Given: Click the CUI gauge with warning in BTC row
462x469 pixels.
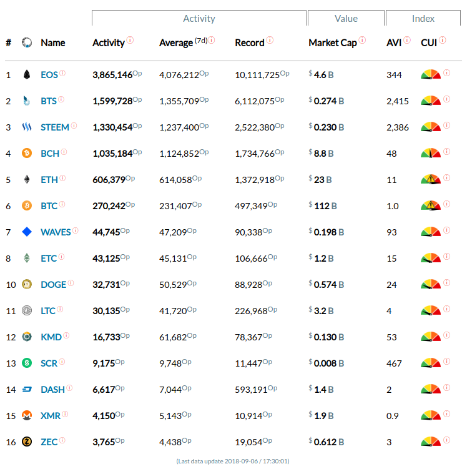Looking at the screenshot, I should [430, 205].
